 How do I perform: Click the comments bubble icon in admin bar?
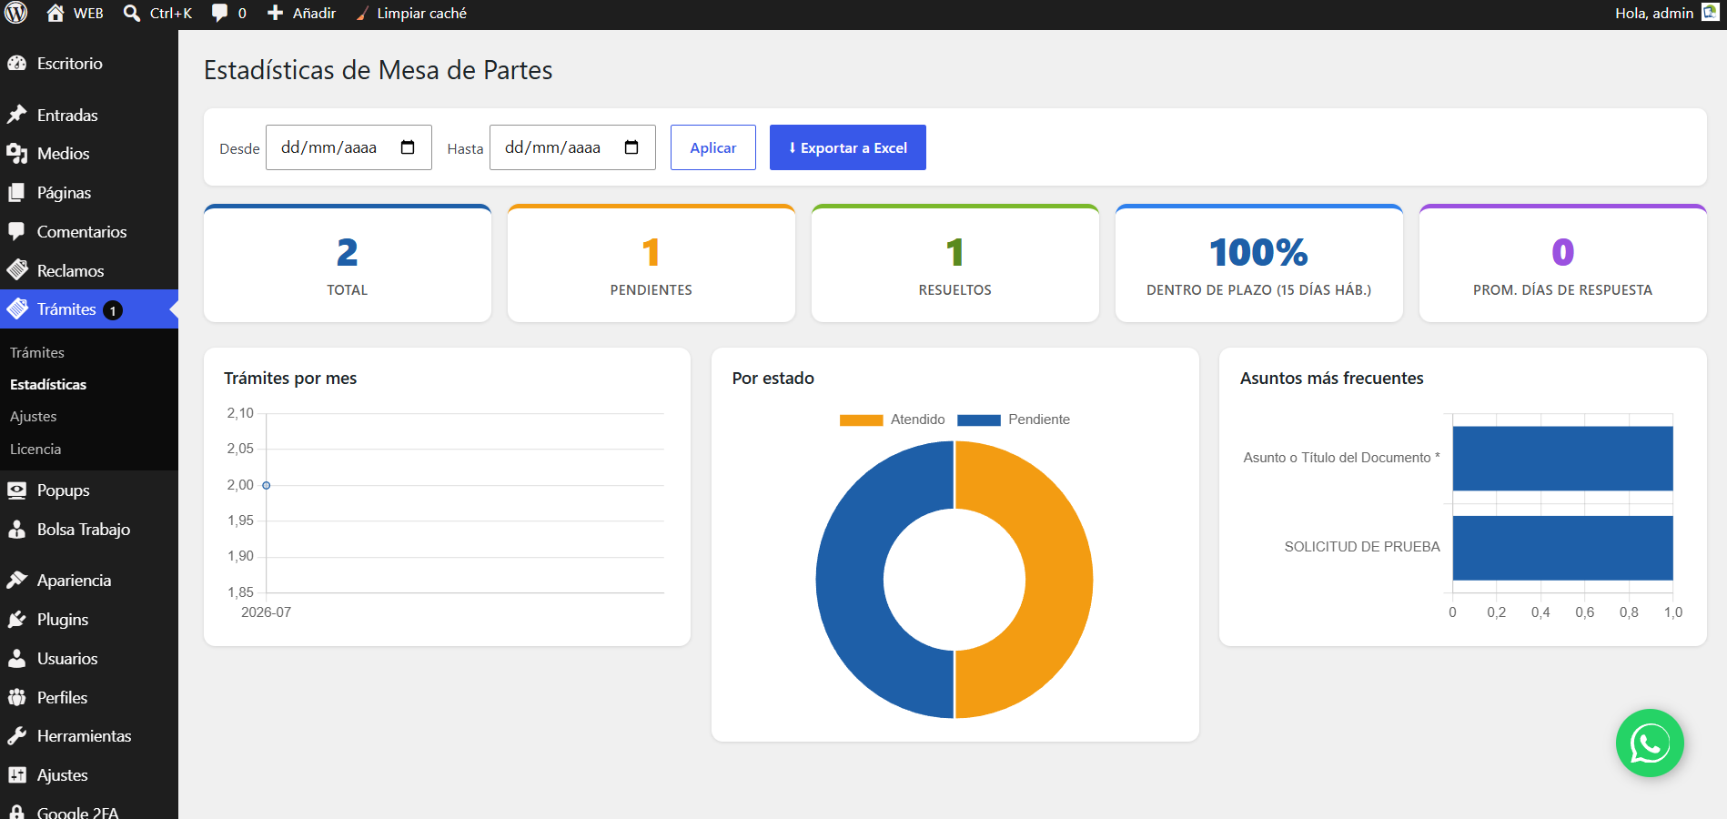point(219,13)
